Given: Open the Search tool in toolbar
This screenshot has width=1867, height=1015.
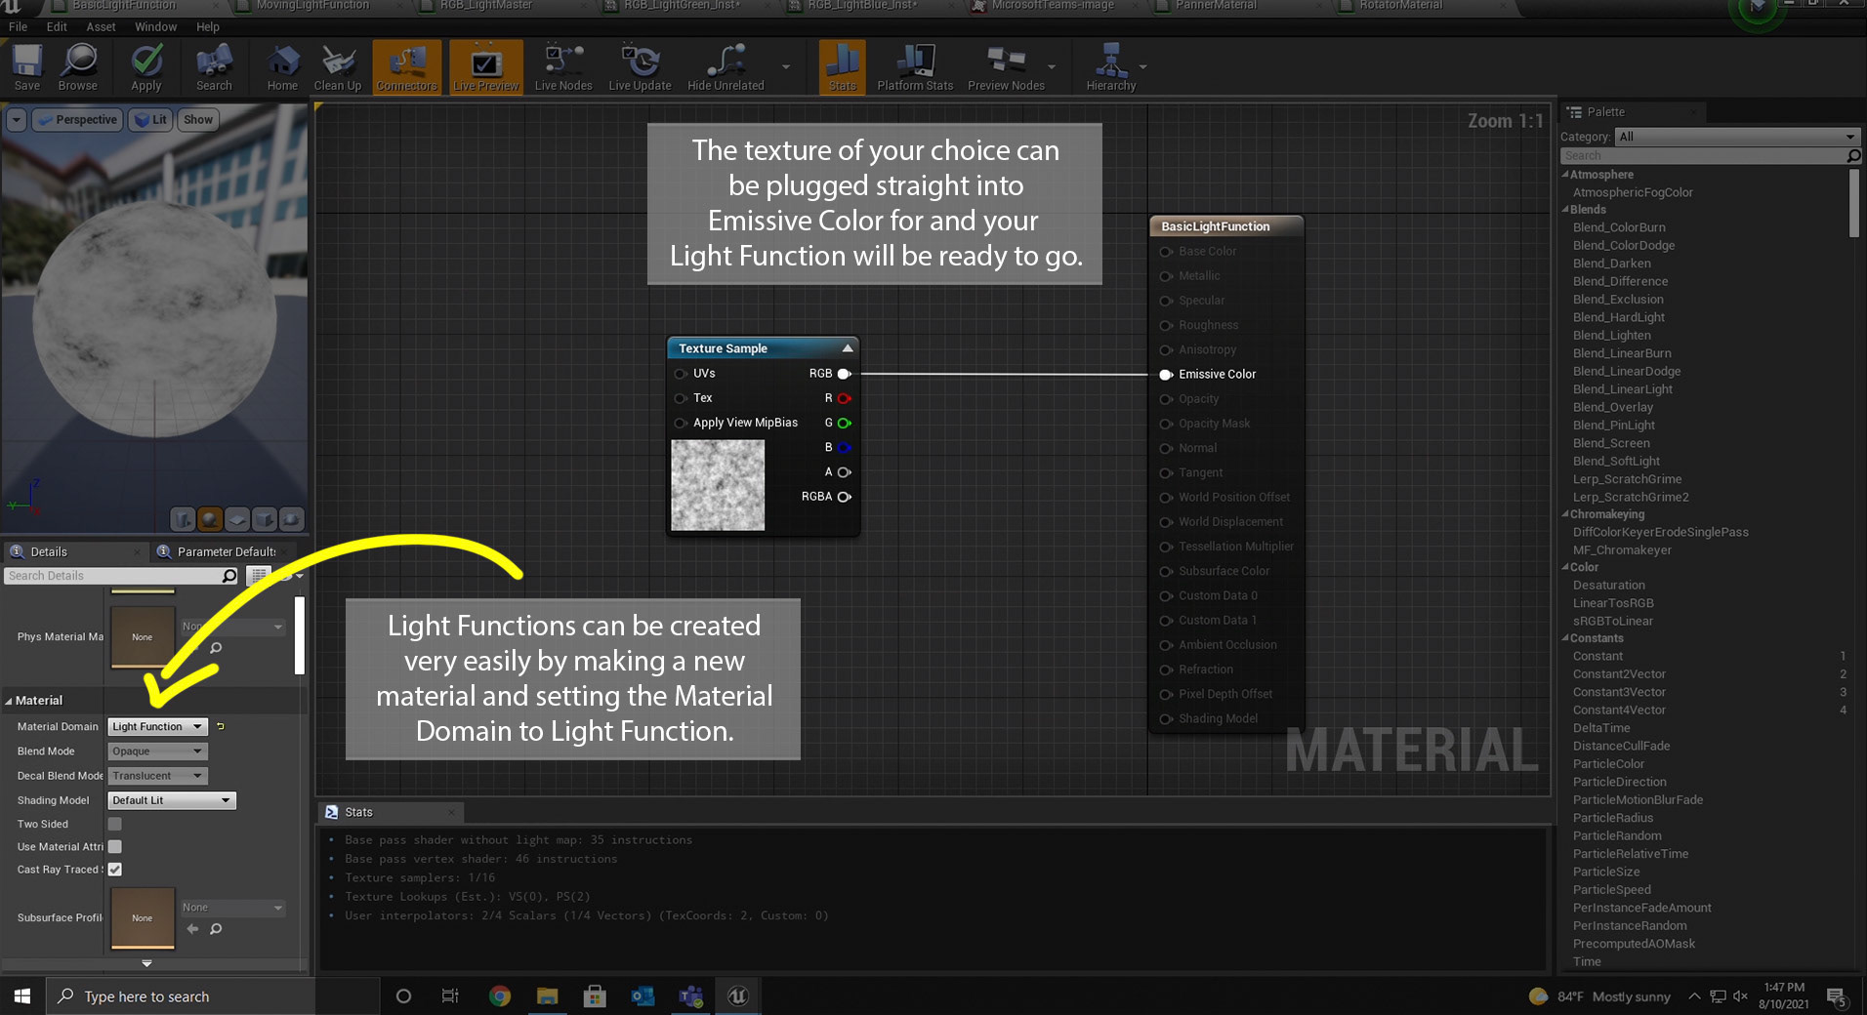Looking at the screenshot, I should 214,67.
